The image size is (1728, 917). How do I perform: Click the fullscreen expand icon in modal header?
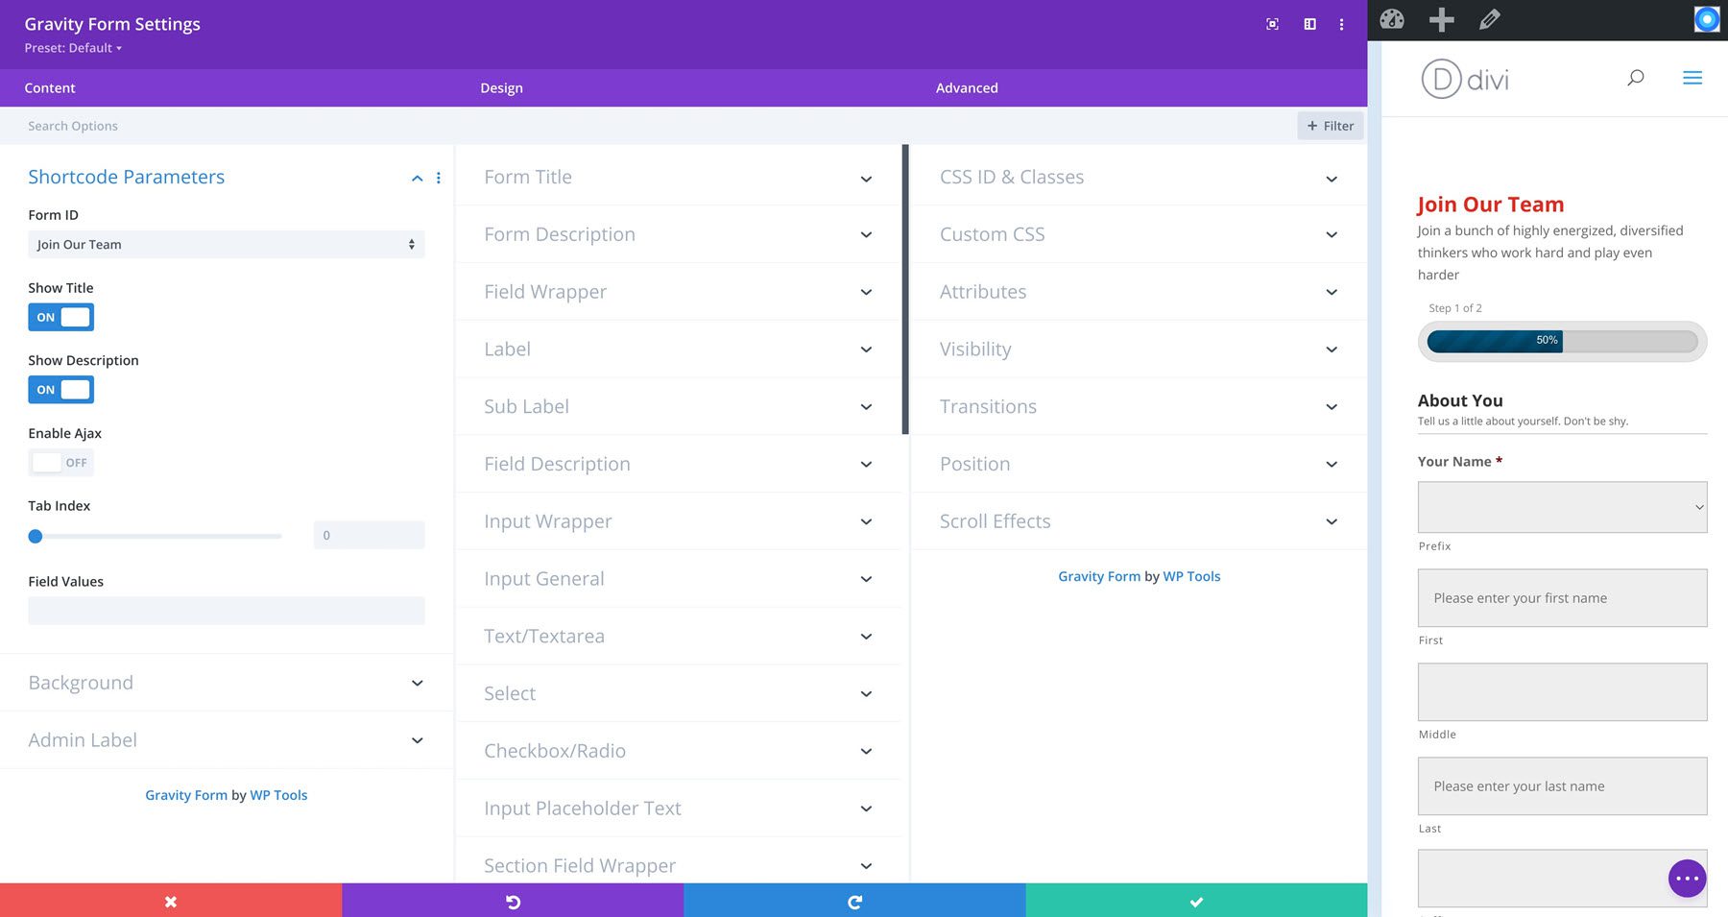point(1271,24)
